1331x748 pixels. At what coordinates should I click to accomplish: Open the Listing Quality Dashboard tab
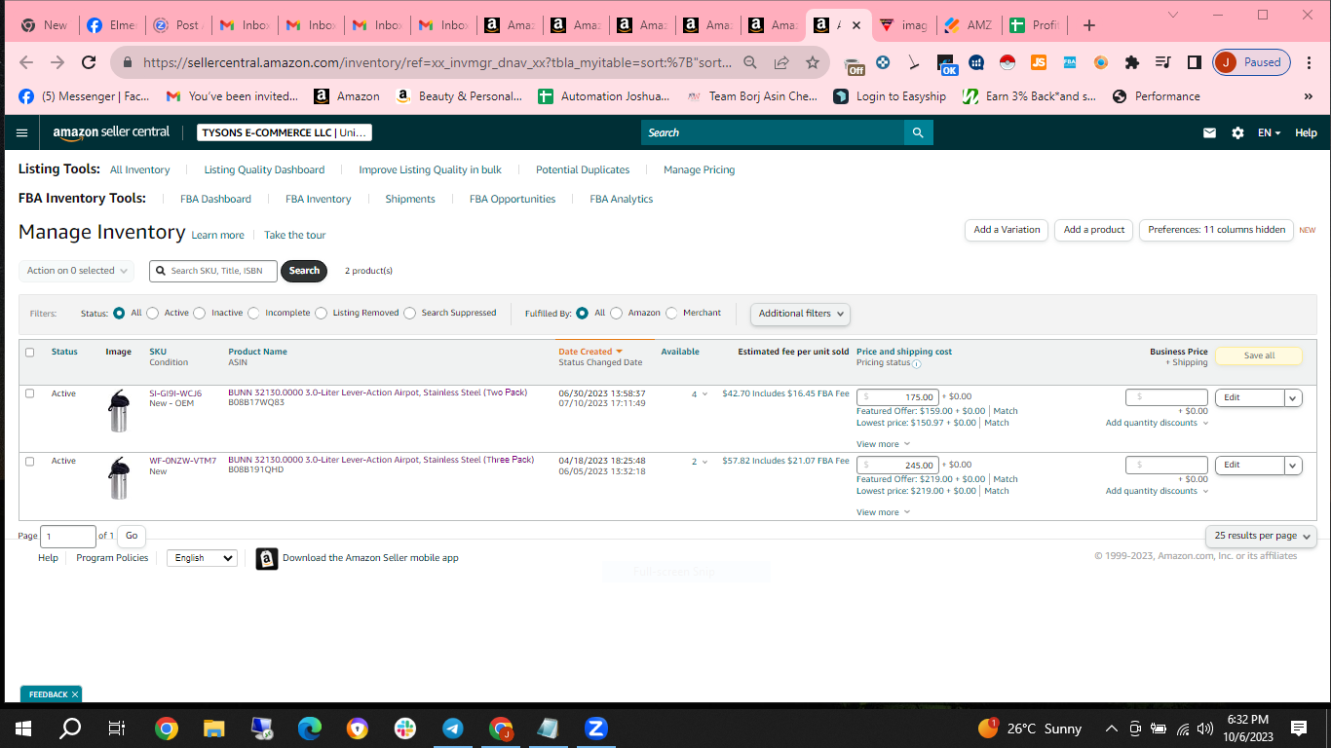click(264, 169)
